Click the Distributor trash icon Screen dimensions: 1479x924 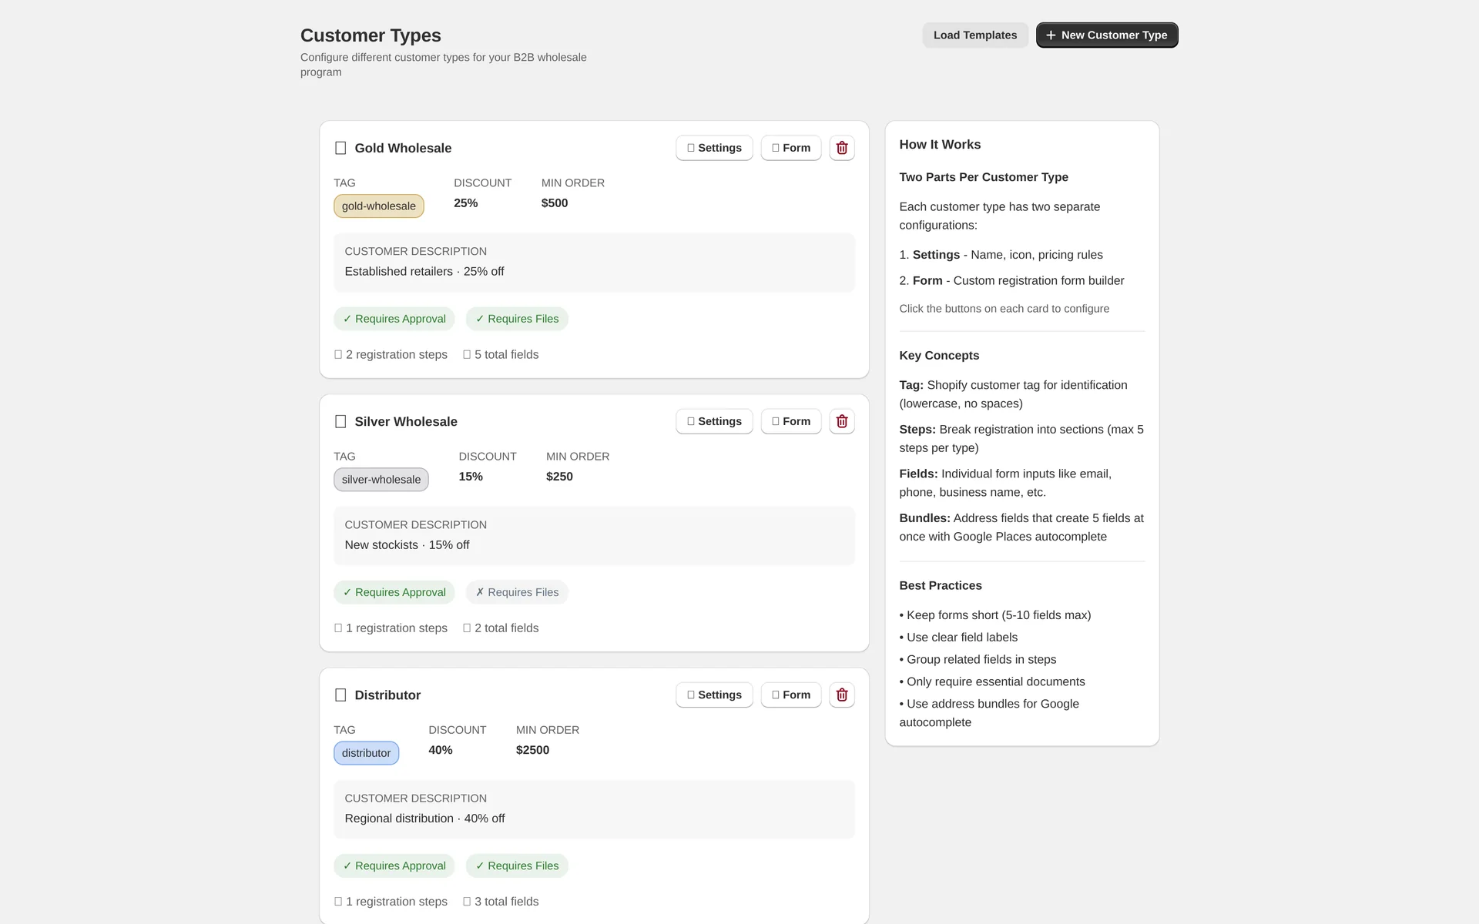[x=842, y=695]
